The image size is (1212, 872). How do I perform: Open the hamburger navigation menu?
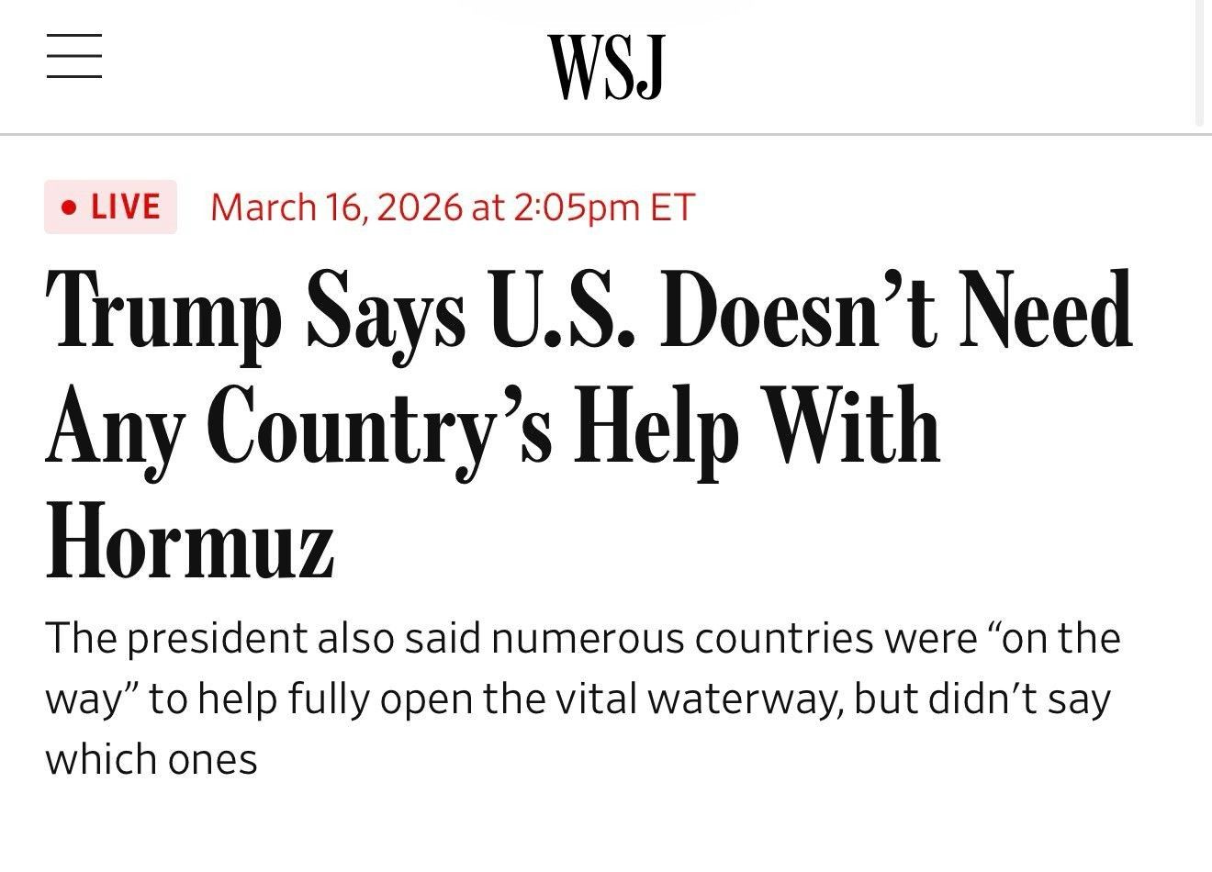click(73, 56)
